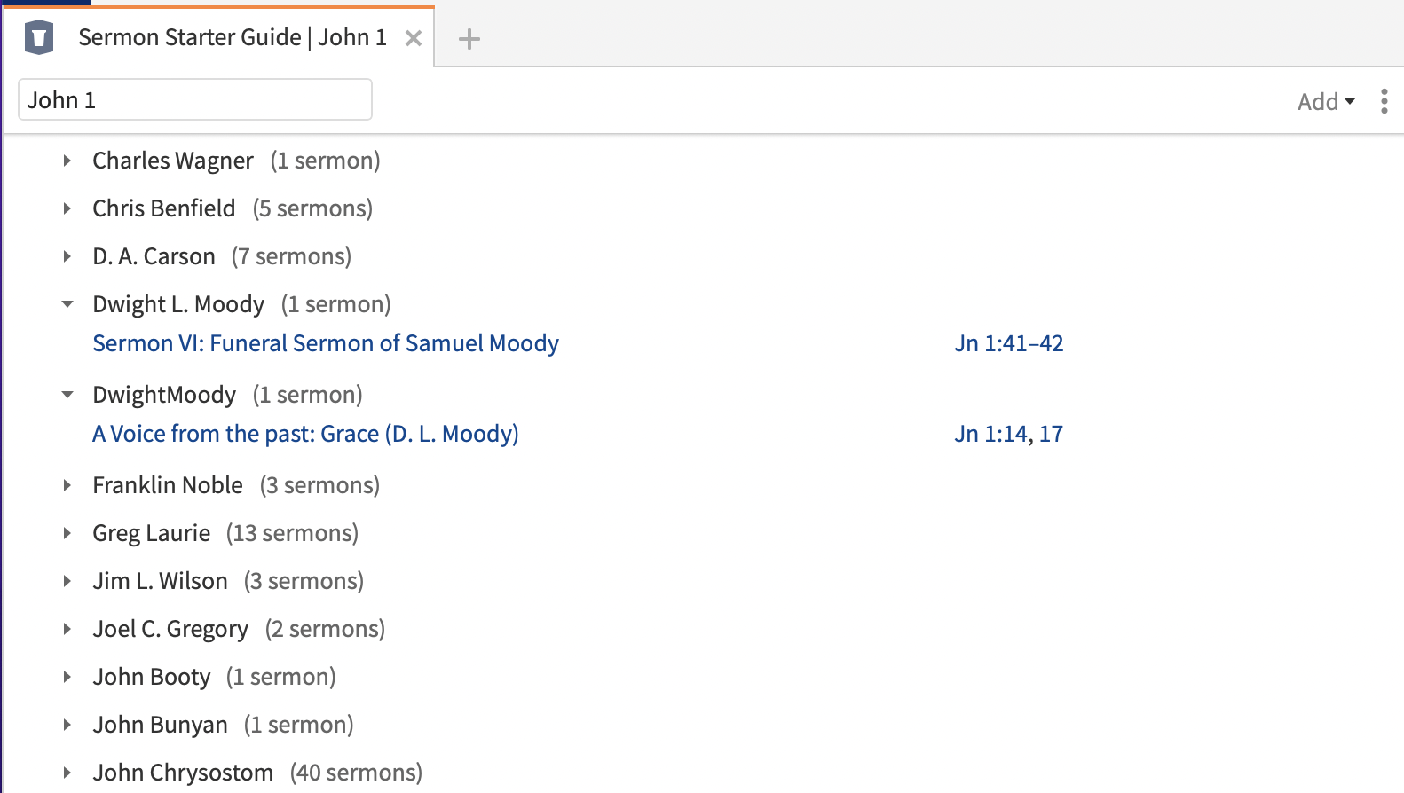The height and width of the screenshot is (793, 1404).
Task: Click the John 1 reference input field
Action: pos(195,100)
